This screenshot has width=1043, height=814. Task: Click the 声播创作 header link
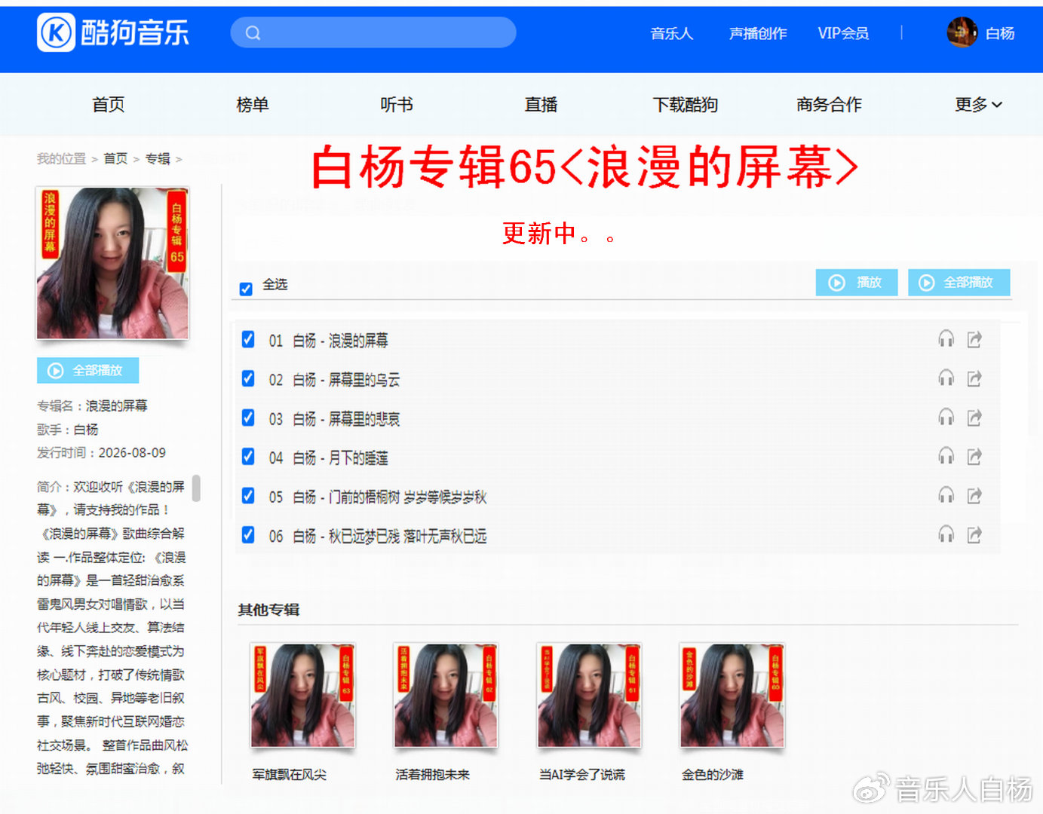click(x=758, y=33)
